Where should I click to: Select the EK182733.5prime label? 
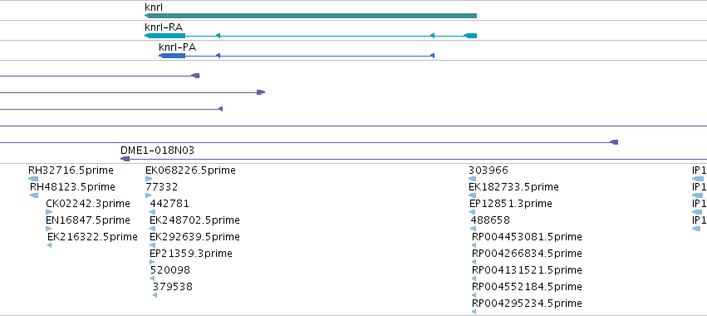pyautogui.click(x=513, y=187)
